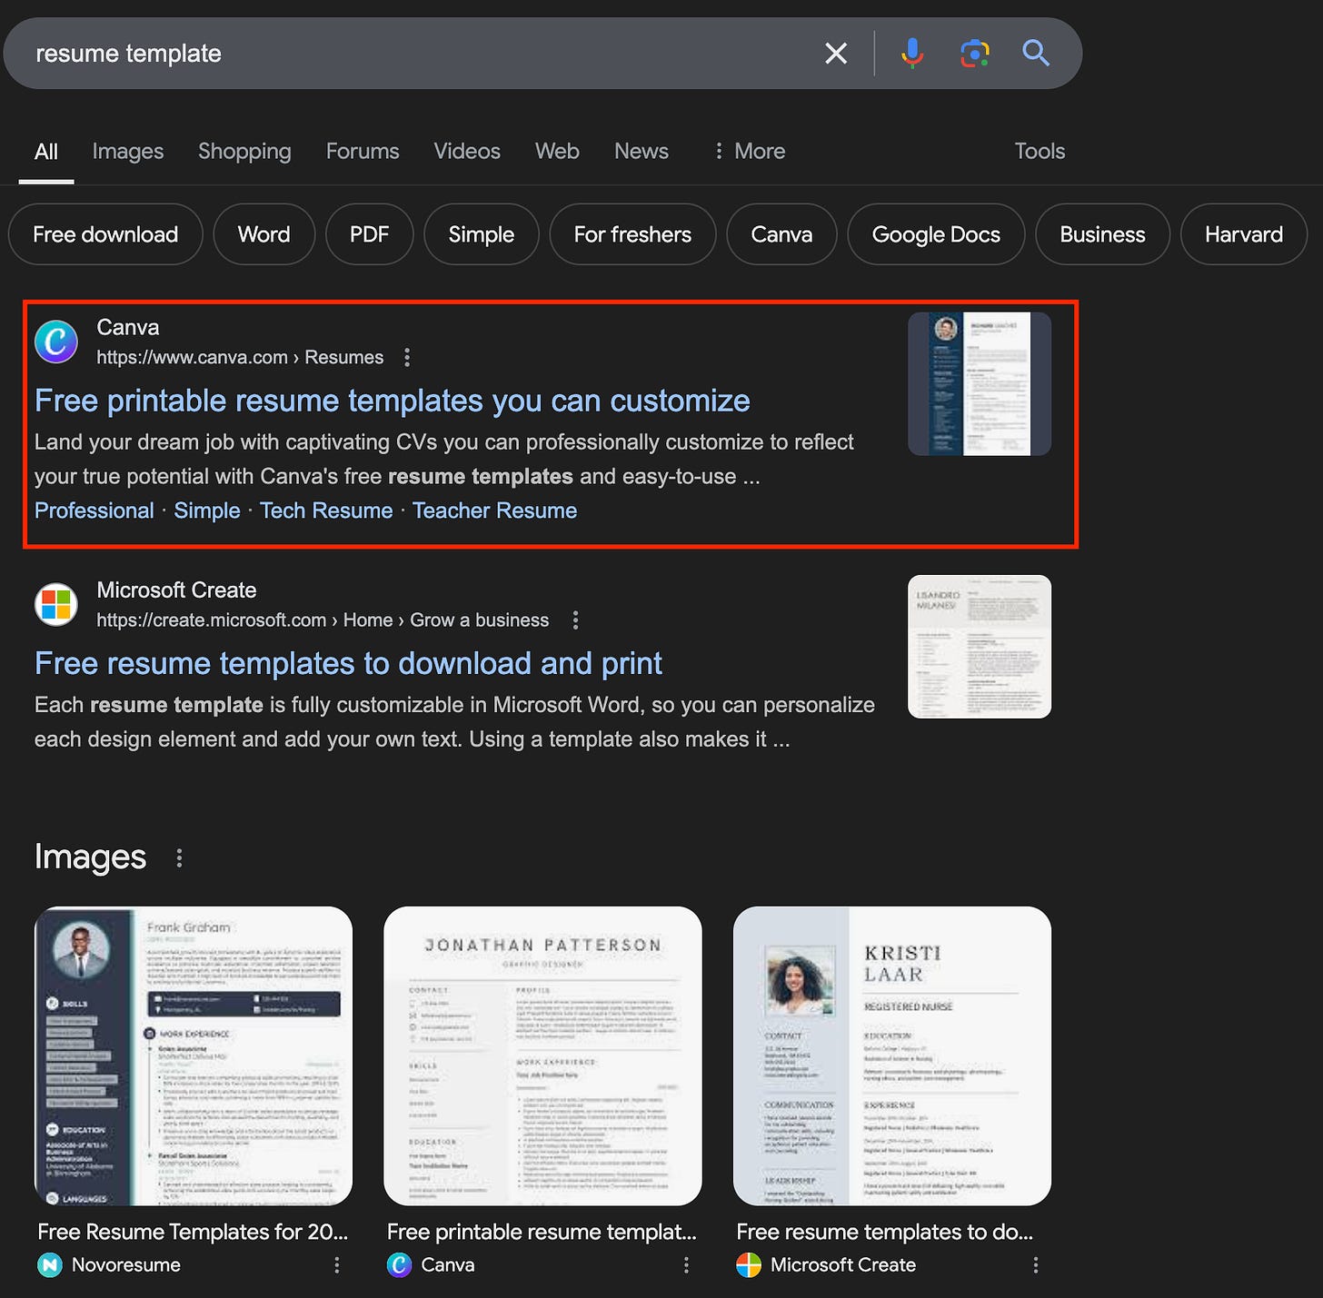Open the Simple sitelink under Canva result
The width and height of the screenshot is (1323, 1298).
[x=207, y=510]
